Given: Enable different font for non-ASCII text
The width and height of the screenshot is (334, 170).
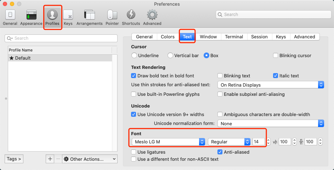Looking at the screenshot, I should click(x=134, y=159).
